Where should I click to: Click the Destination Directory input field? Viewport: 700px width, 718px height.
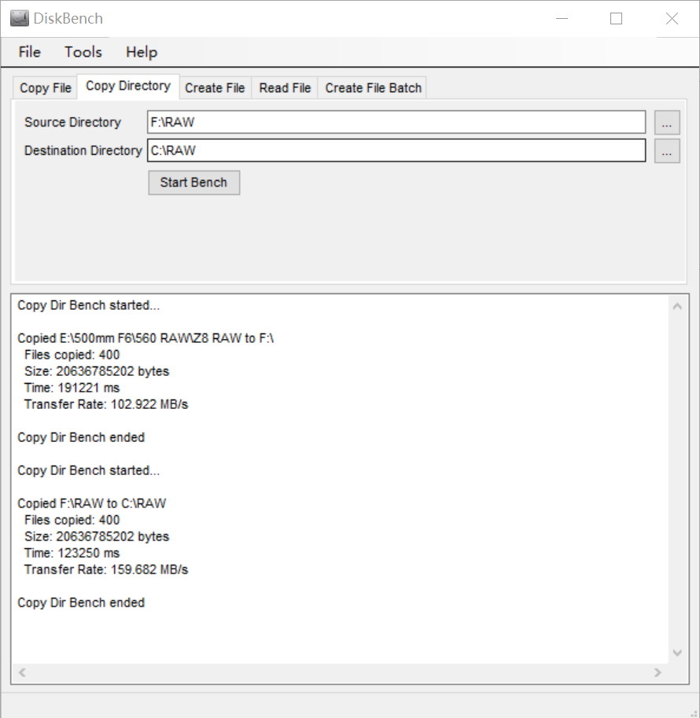coord(396,151)
